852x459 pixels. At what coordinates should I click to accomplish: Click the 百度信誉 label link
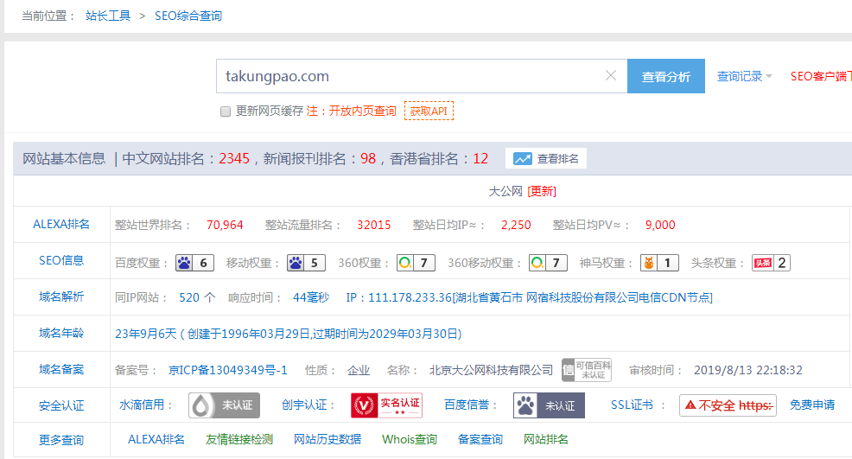click(x=467, y=405)
